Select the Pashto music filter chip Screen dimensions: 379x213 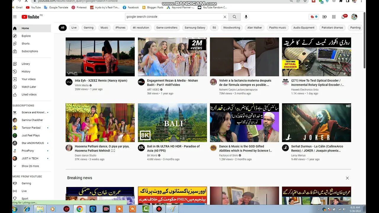point(278,28)
